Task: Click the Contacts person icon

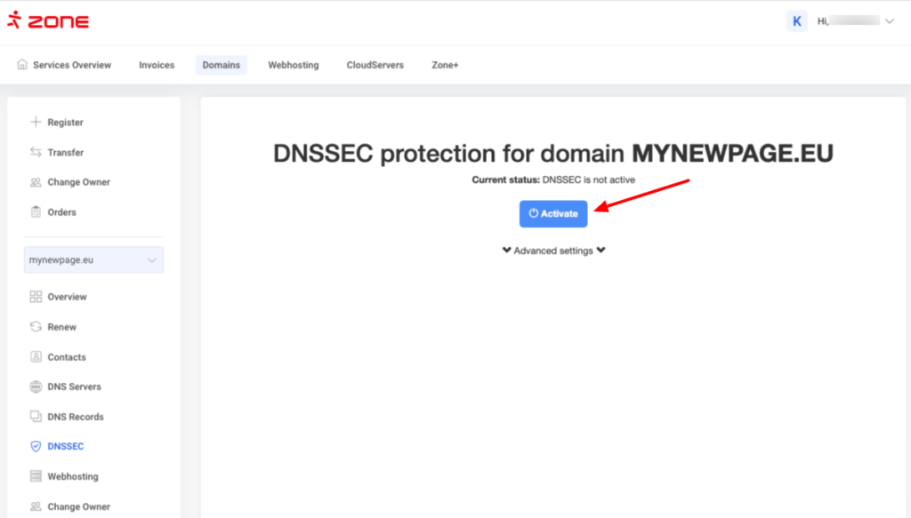Action: pyautogui.click(x=36, y=357)
